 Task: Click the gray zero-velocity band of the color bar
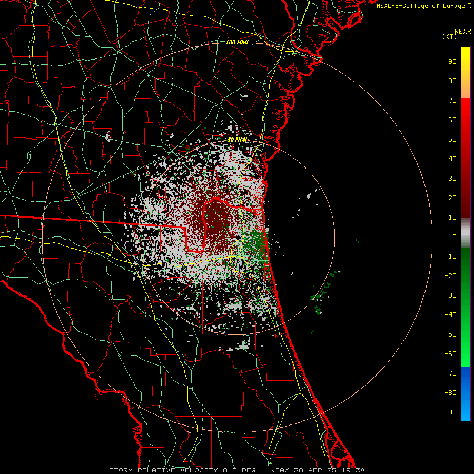point(465,233)
